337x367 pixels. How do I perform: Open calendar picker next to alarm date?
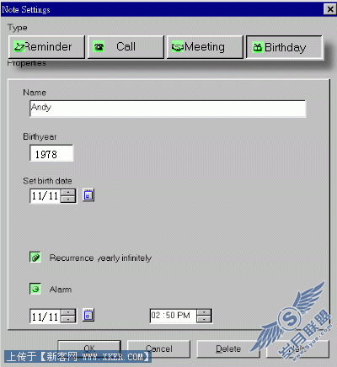tap(88, 315)
